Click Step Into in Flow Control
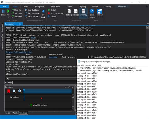Screen dimensions: 149x119 [17, 13]
